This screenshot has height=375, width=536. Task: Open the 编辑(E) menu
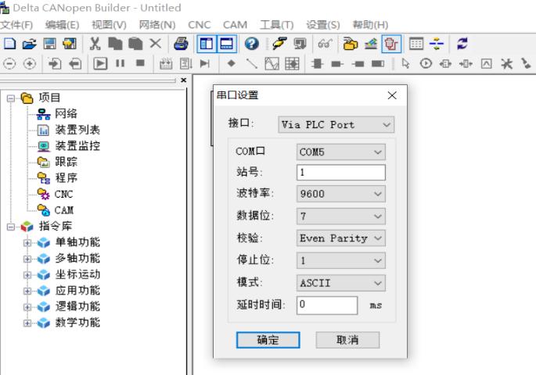pyautogui.click(x=63, y=24)
